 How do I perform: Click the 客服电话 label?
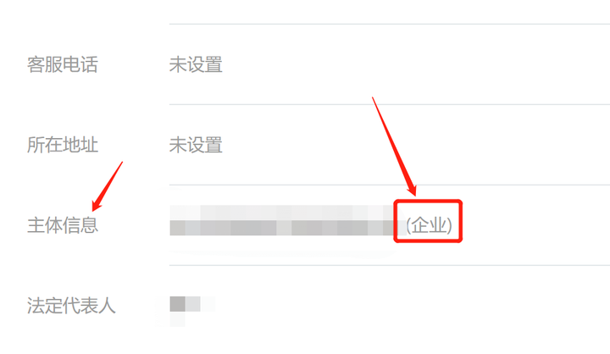pos(62,64)
